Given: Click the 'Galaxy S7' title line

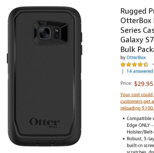Looking at the screenshot, I should tap(137, 40).
